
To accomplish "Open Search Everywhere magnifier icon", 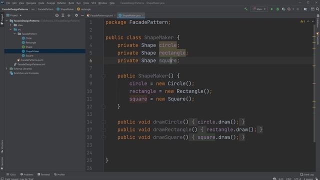I will click(317, 9).
